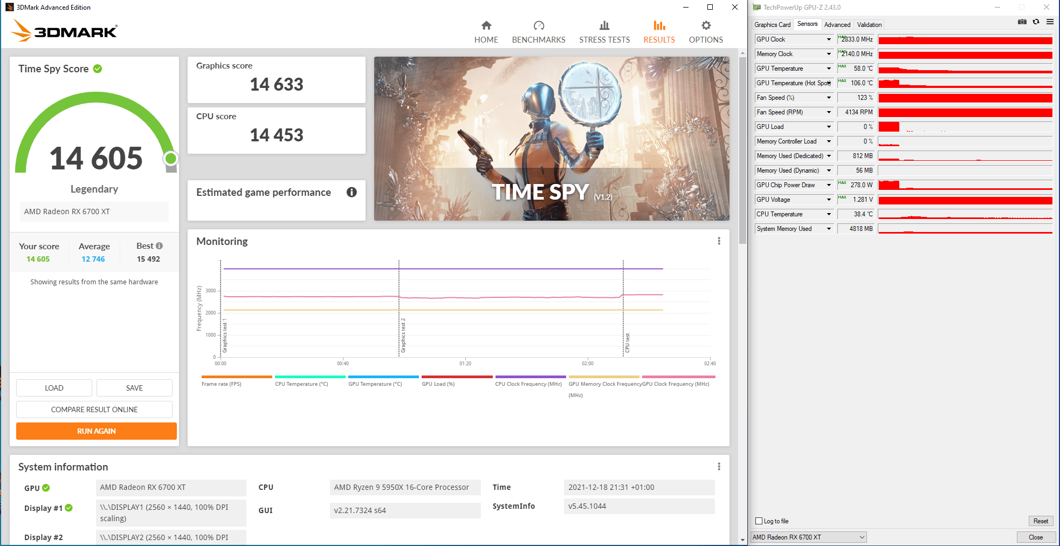The image size is (1060, 546).
Task: Open System information three-dot menu
Action: [x=719, y=467]
